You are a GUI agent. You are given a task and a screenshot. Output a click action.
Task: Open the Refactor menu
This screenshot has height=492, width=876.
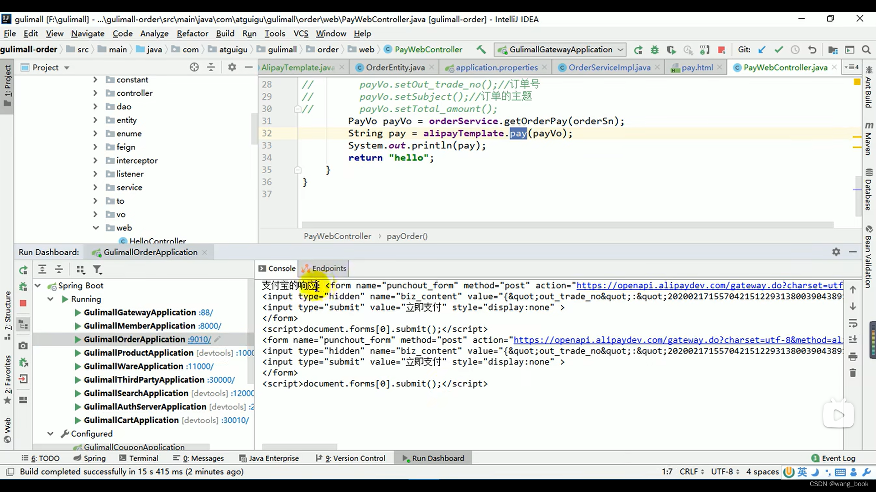[193, 33]
